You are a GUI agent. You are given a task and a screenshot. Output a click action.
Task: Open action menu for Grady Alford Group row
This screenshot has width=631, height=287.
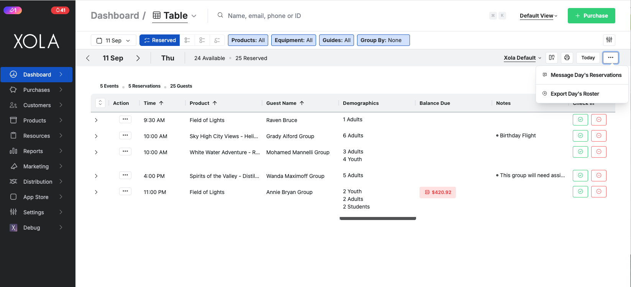(125, 135)
